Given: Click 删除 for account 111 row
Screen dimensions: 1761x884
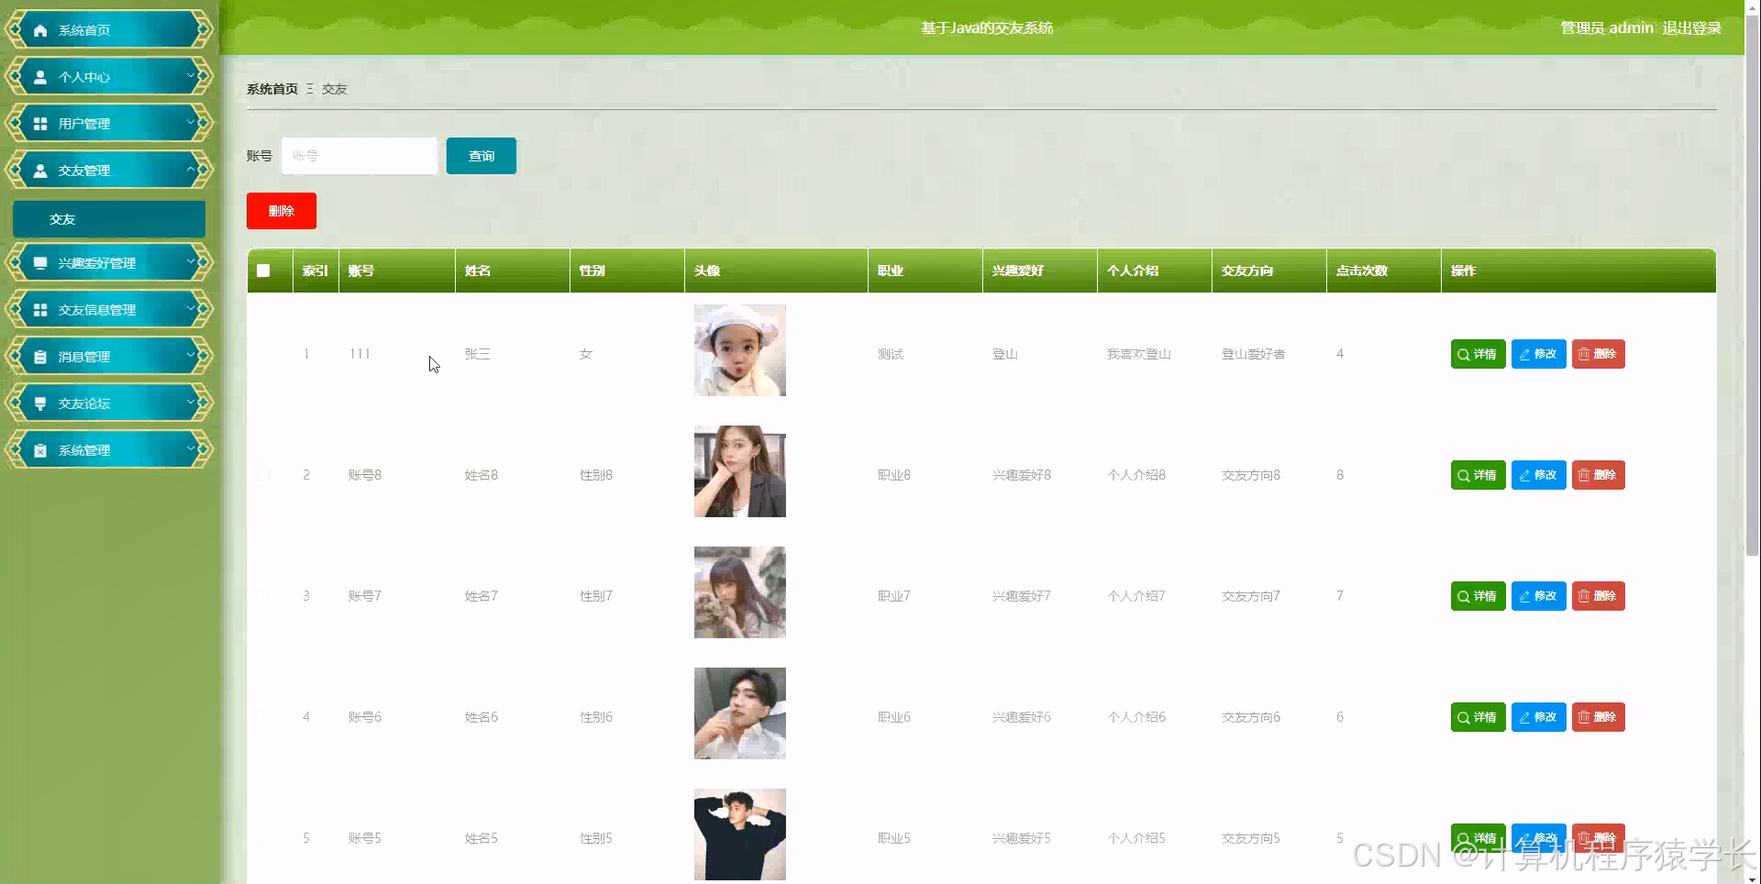Looking at the screenshot, I should [1598, 354].
